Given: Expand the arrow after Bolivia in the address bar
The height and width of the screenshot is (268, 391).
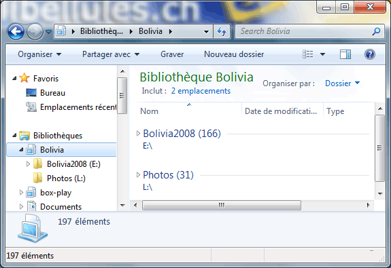Looking at the screenshot, I should click(171, 32).
